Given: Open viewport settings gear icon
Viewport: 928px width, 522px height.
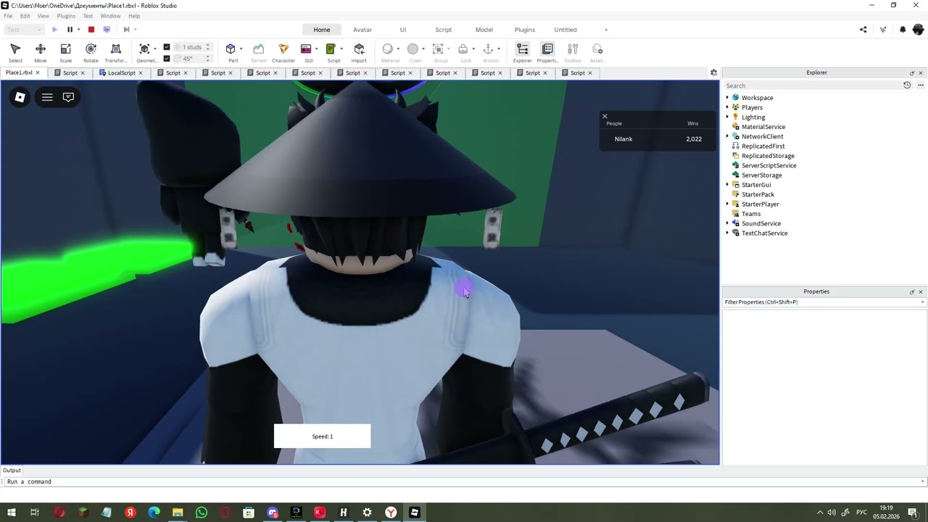Looking at the screenshot, I should click(x=713, y=72).
